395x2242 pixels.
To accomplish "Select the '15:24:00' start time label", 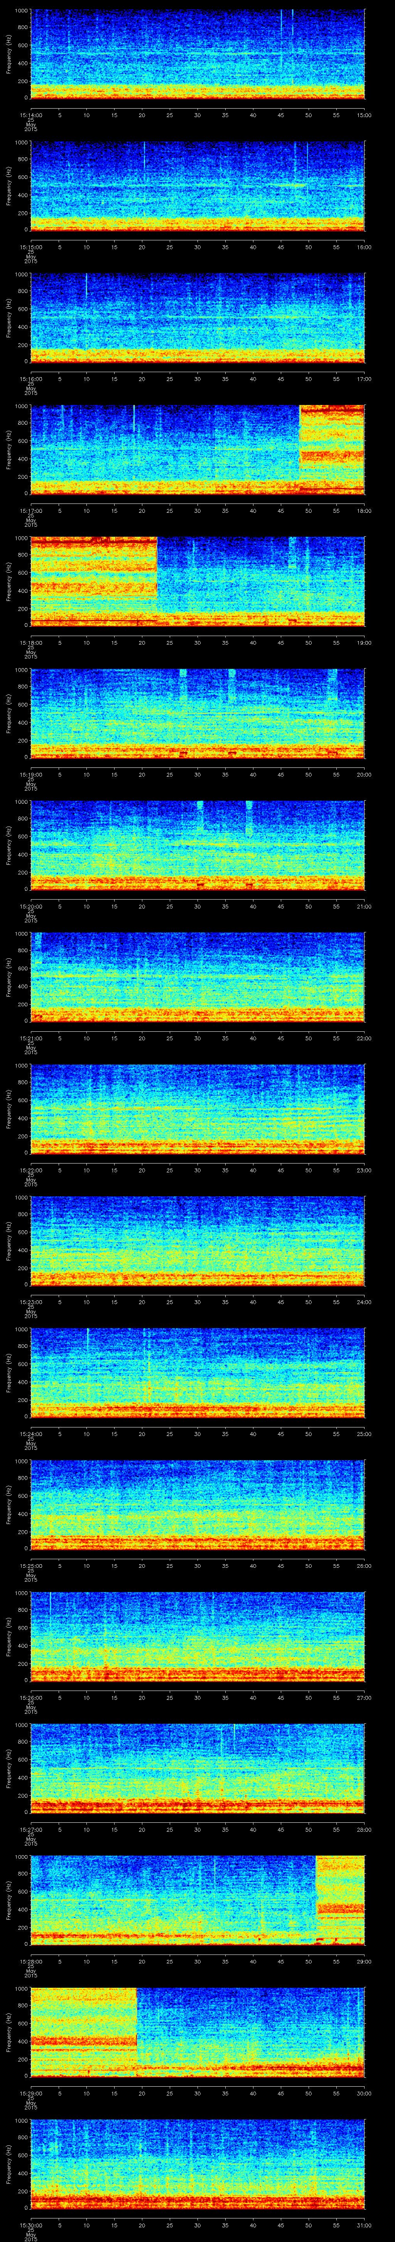I will point(30,1434).
